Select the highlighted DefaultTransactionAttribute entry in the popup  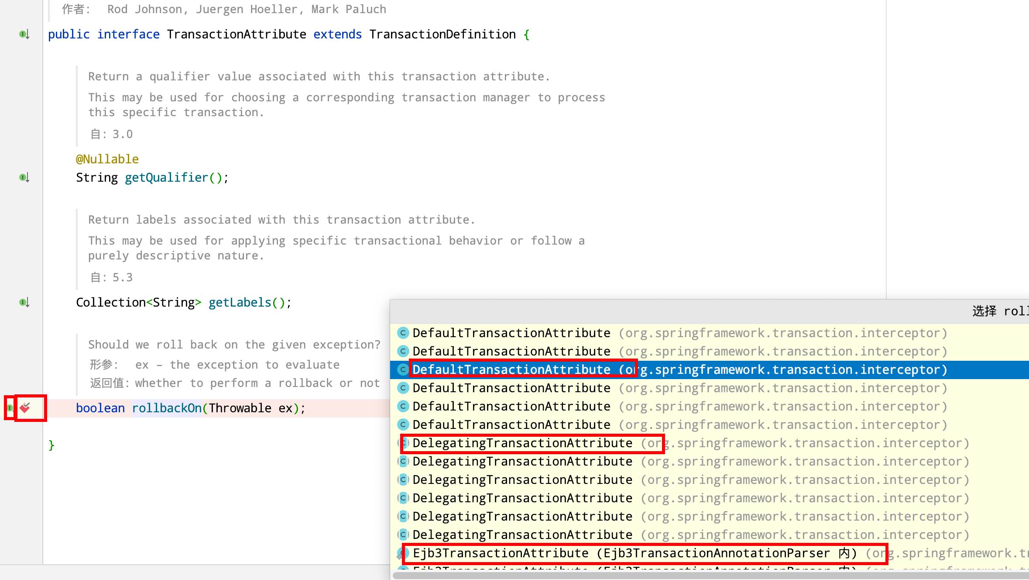tap(710, 370)
